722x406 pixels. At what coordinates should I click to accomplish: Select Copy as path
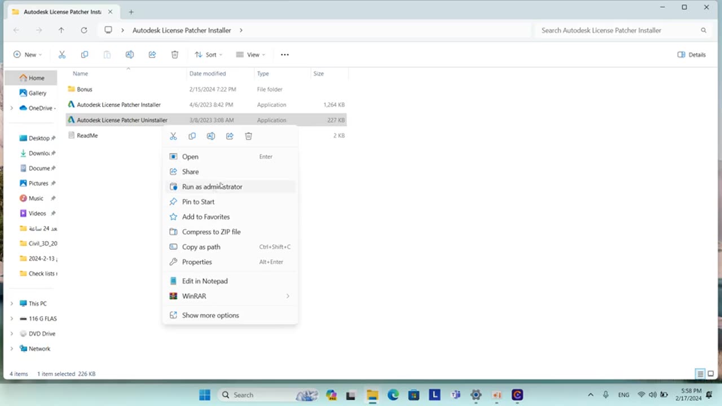(x=230, y=247)
